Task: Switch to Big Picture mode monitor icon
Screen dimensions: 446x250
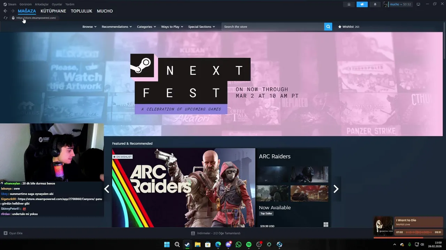Action: tap(418, 4)
